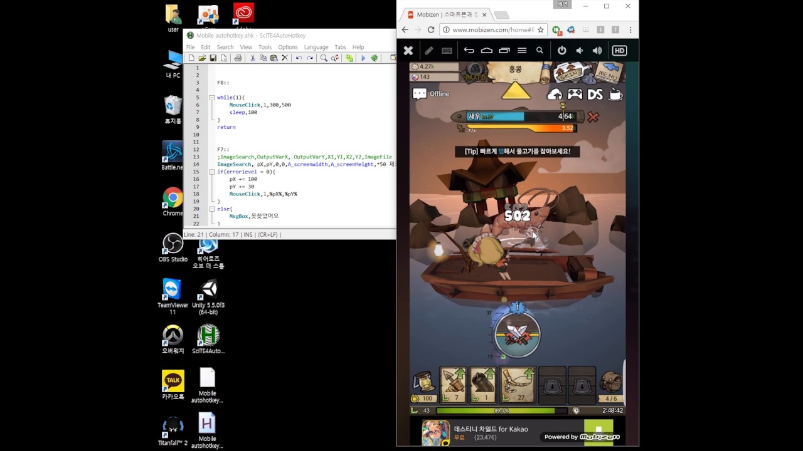The height and width of the screenshot is (451, 803).
Task: Click the cloud upload icon in game
Action: click(x=555, y=94)
